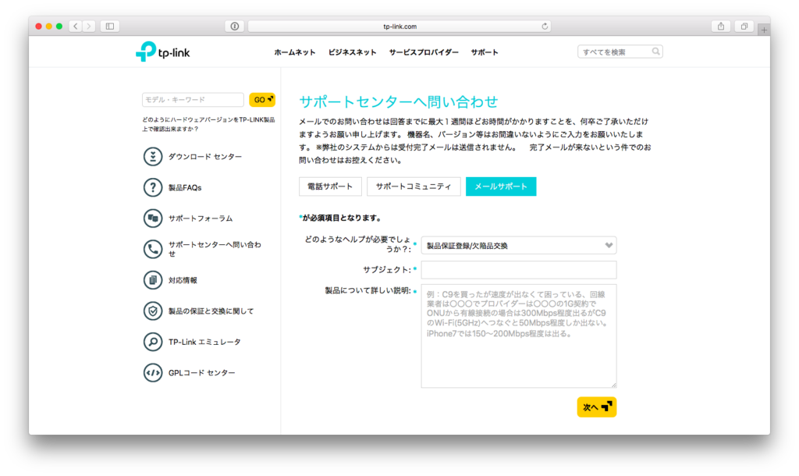The width and height of the screenshot is (799, 476).
Task: Click the TP-Link logo
Action: [x=162, y=52]
